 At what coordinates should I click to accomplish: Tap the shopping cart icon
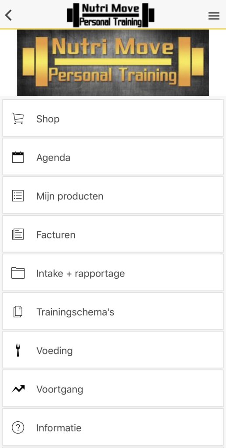[x=18, y=119]
